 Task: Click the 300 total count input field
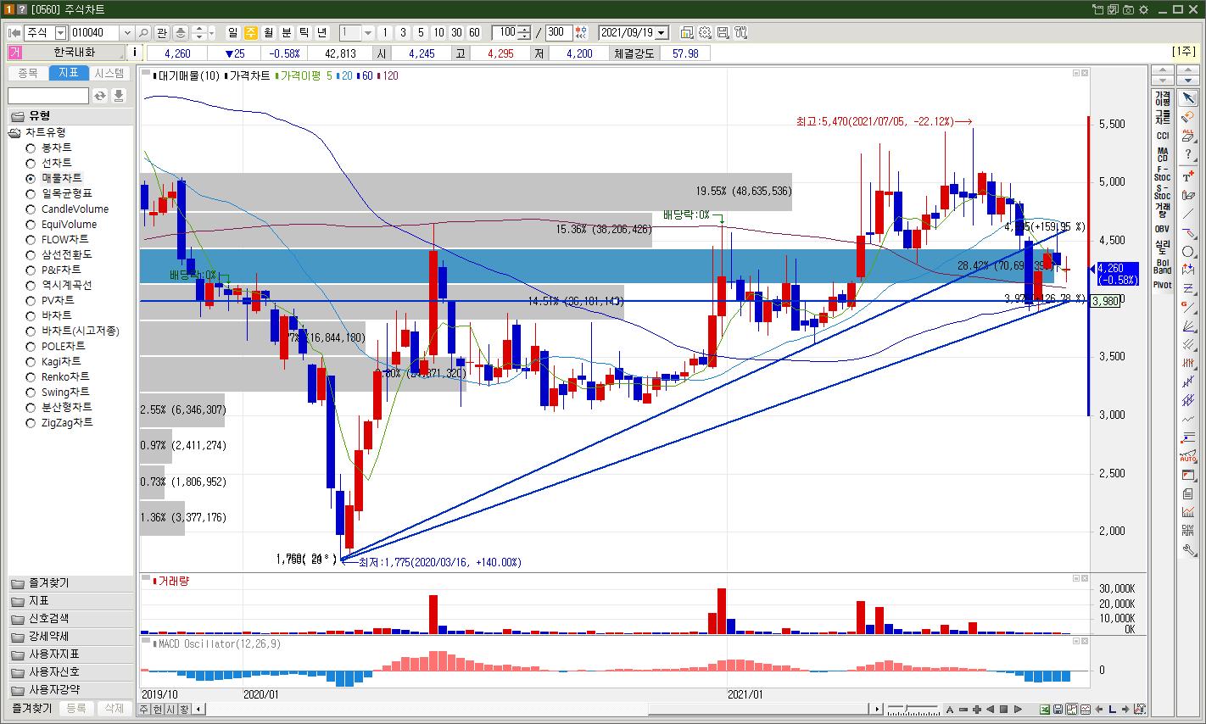coord(558,32)
